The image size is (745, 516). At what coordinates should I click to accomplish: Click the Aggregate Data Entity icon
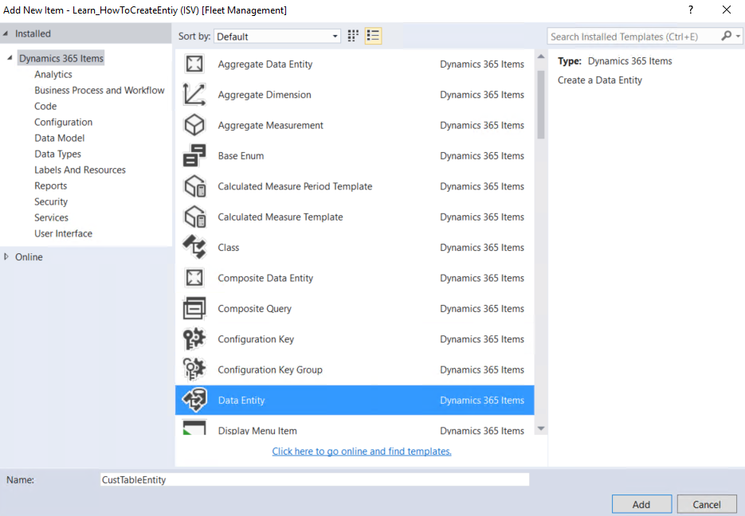click(x=194, y=64)
